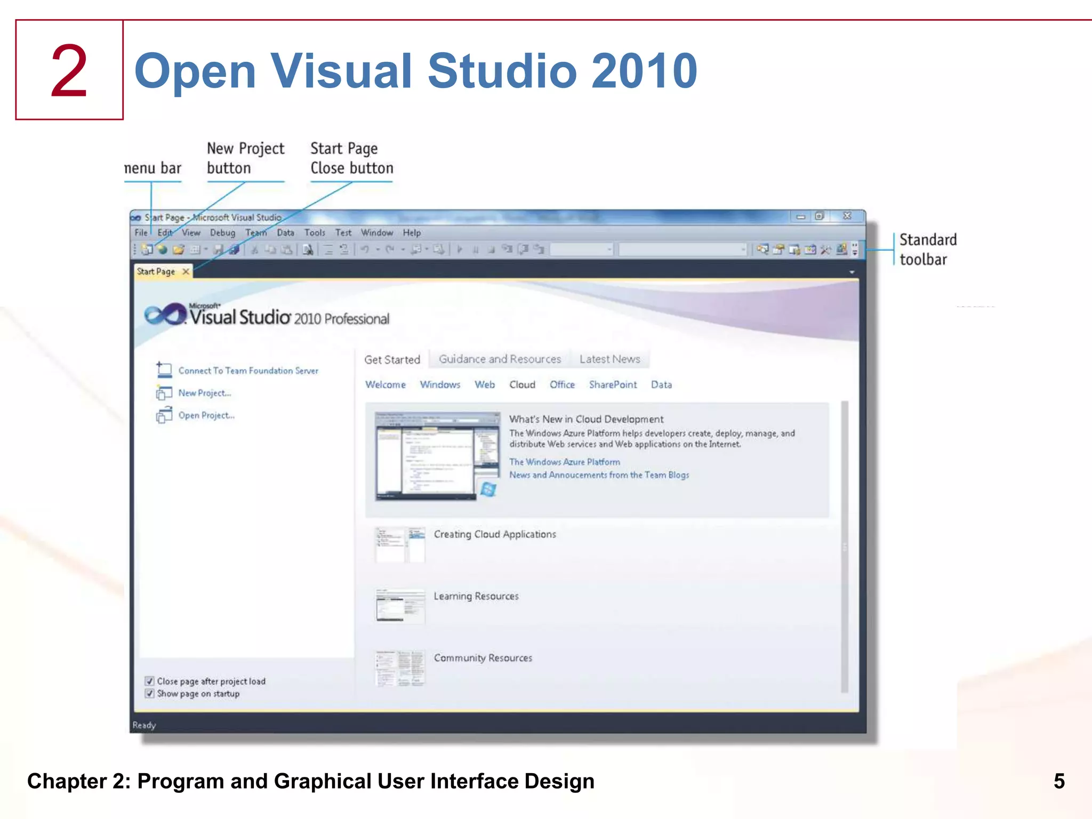Click the Connect To Team Foundation Server icon

[164, 370]
